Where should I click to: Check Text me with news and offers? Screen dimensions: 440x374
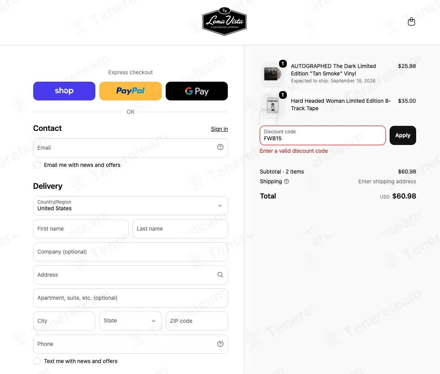coord(37,361)
